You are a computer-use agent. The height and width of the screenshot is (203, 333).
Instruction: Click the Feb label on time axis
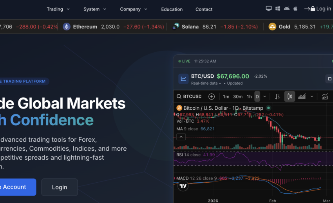point(273,201)
